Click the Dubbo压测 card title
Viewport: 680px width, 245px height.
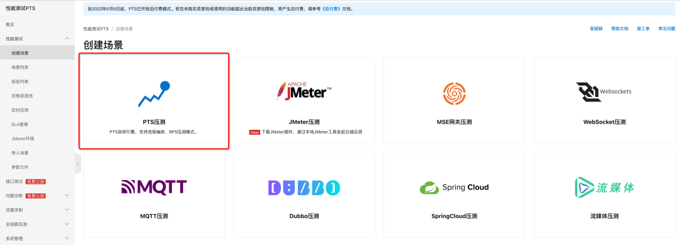[x=304, y=216]
